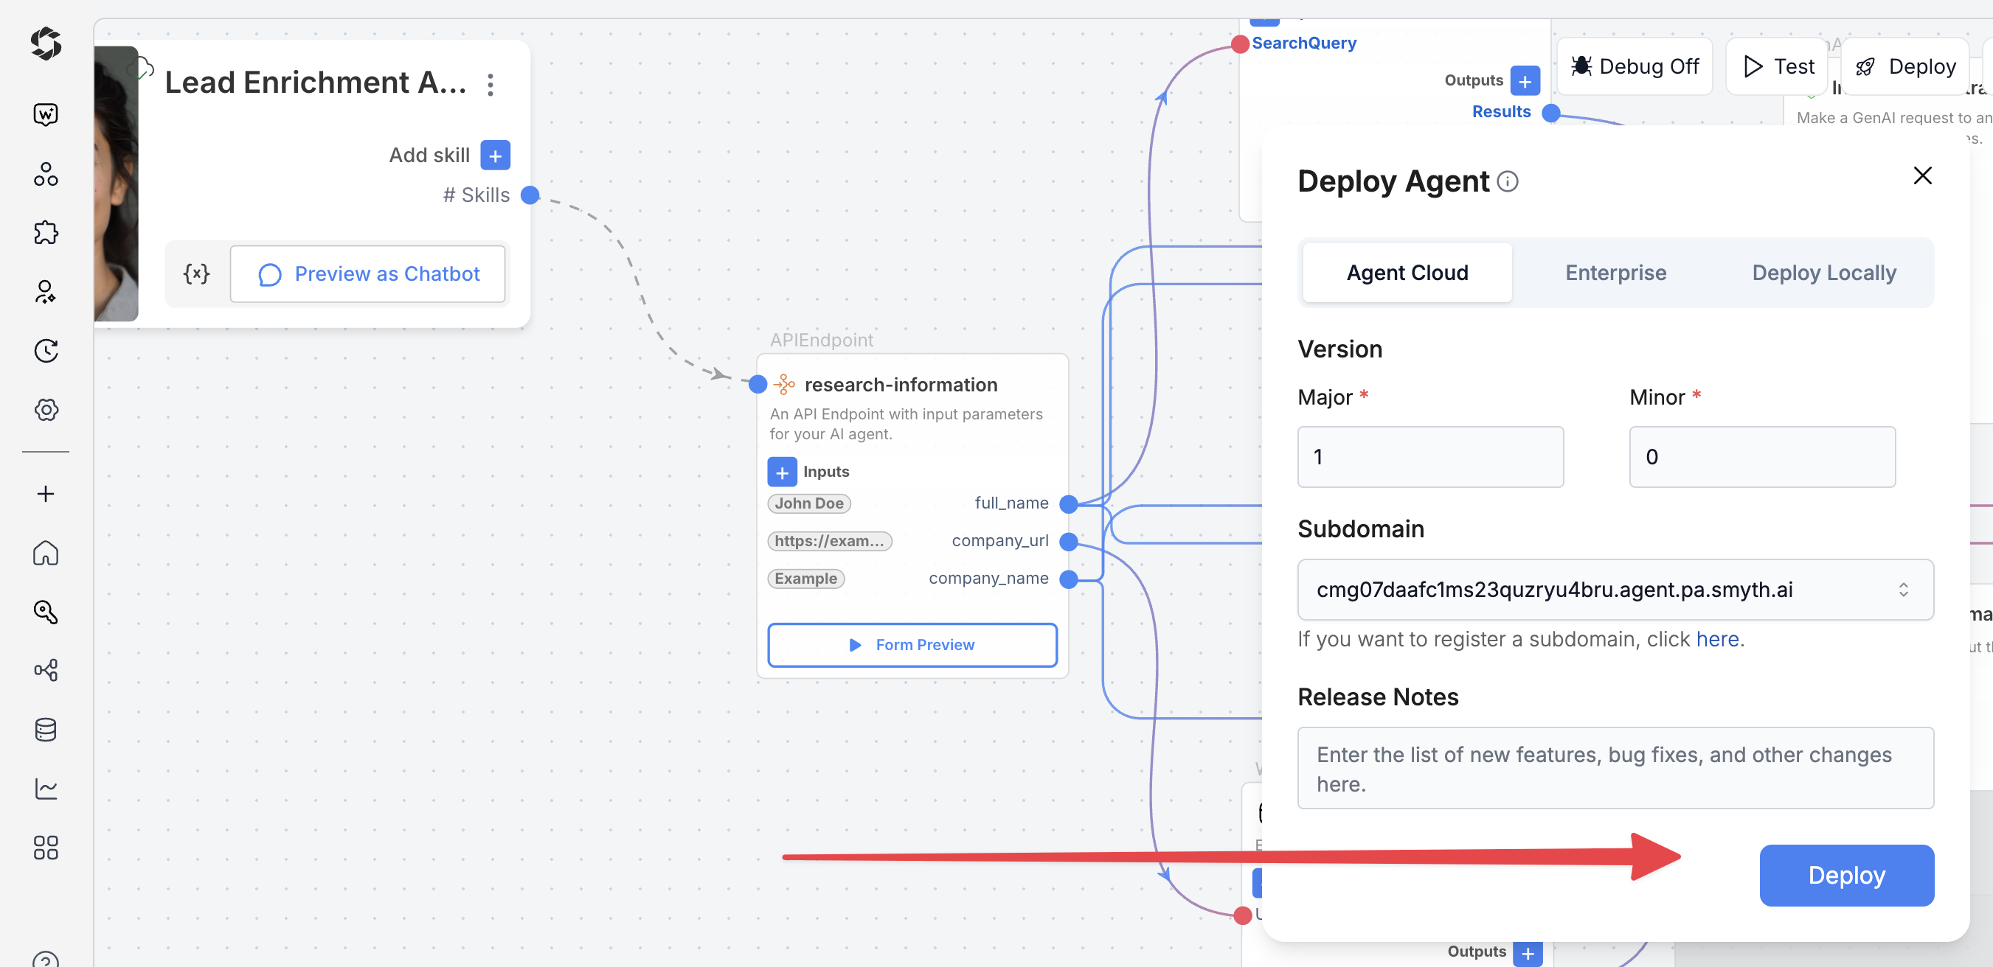Image resolution: width=1993 pixels, height=967 pixels.
Task: Click the plus icon in left sidebar
Action: pos(46,494)
